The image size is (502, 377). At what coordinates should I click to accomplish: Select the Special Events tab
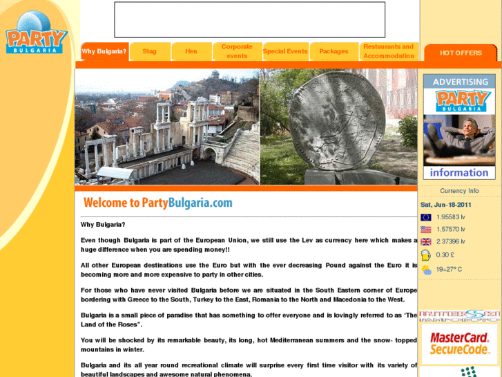[285, 51]
